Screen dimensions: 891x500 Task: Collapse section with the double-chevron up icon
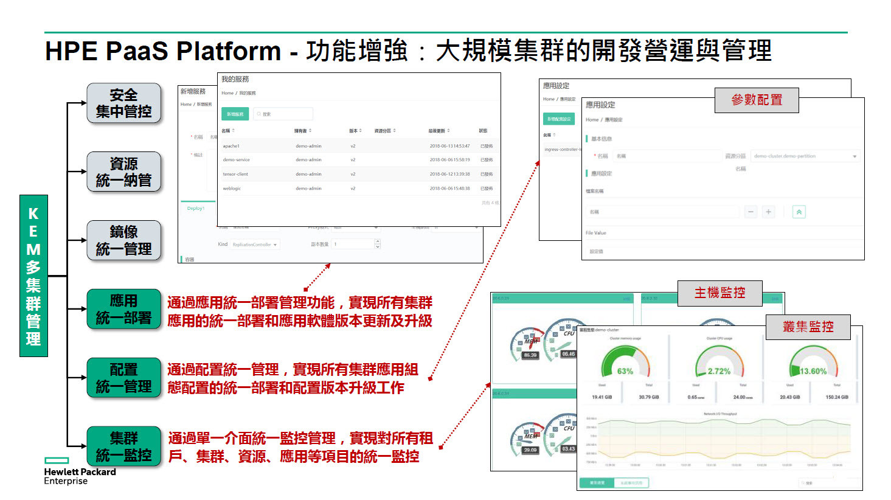[799, 212]
